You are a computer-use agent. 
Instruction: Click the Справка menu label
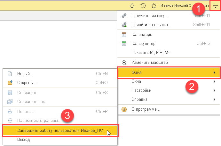[x=139, y=99]
